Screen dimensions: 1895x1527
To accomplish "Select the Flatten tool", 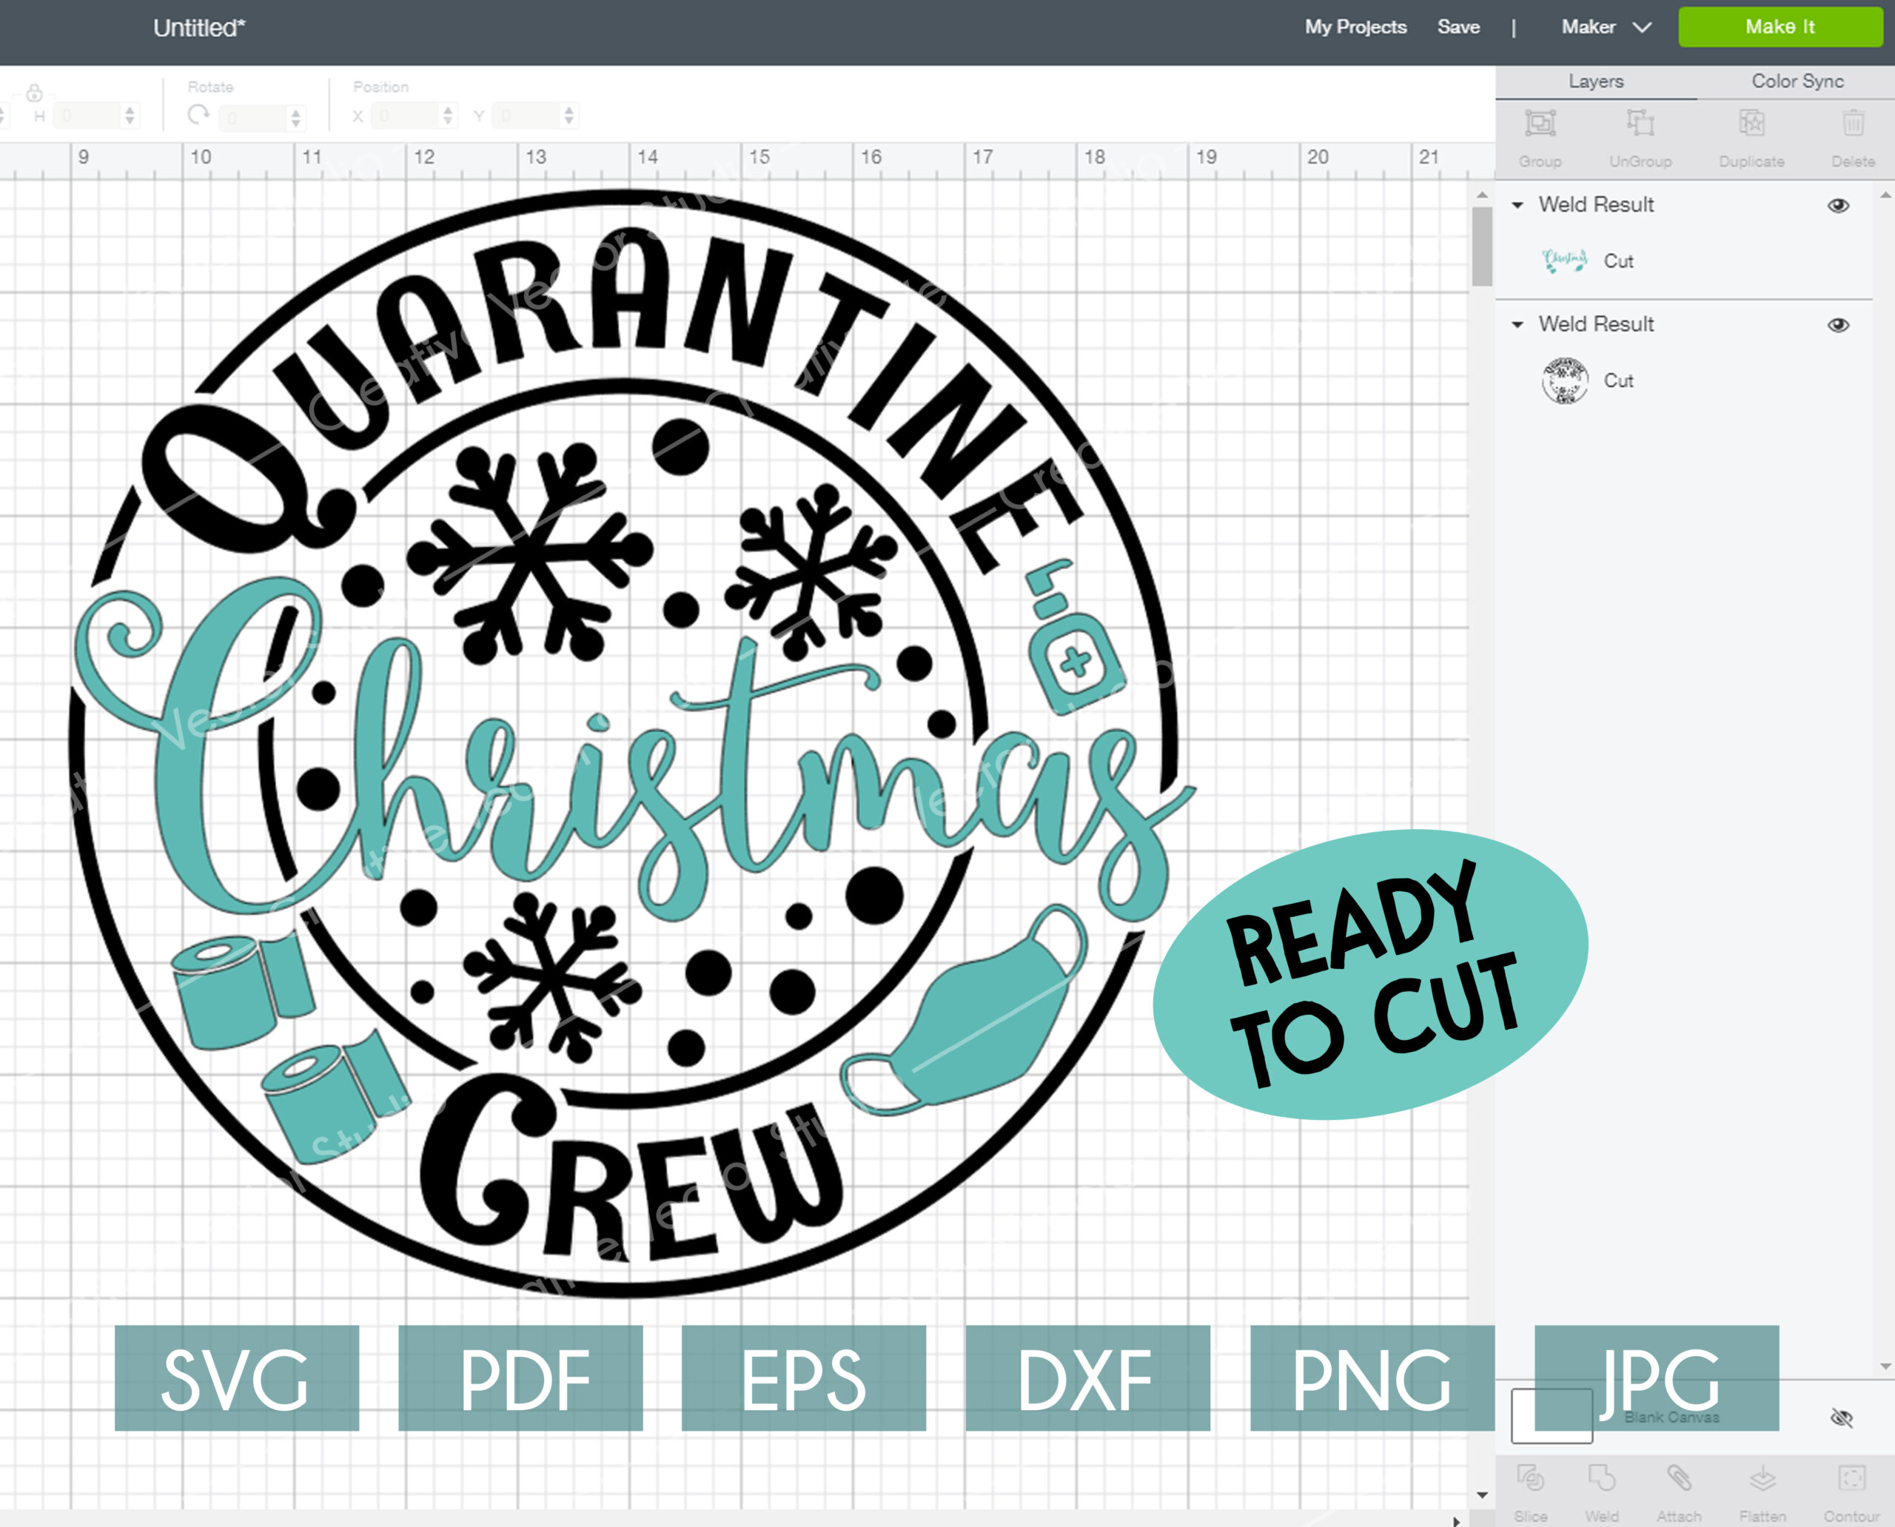I will [x=1762, y=1479].
